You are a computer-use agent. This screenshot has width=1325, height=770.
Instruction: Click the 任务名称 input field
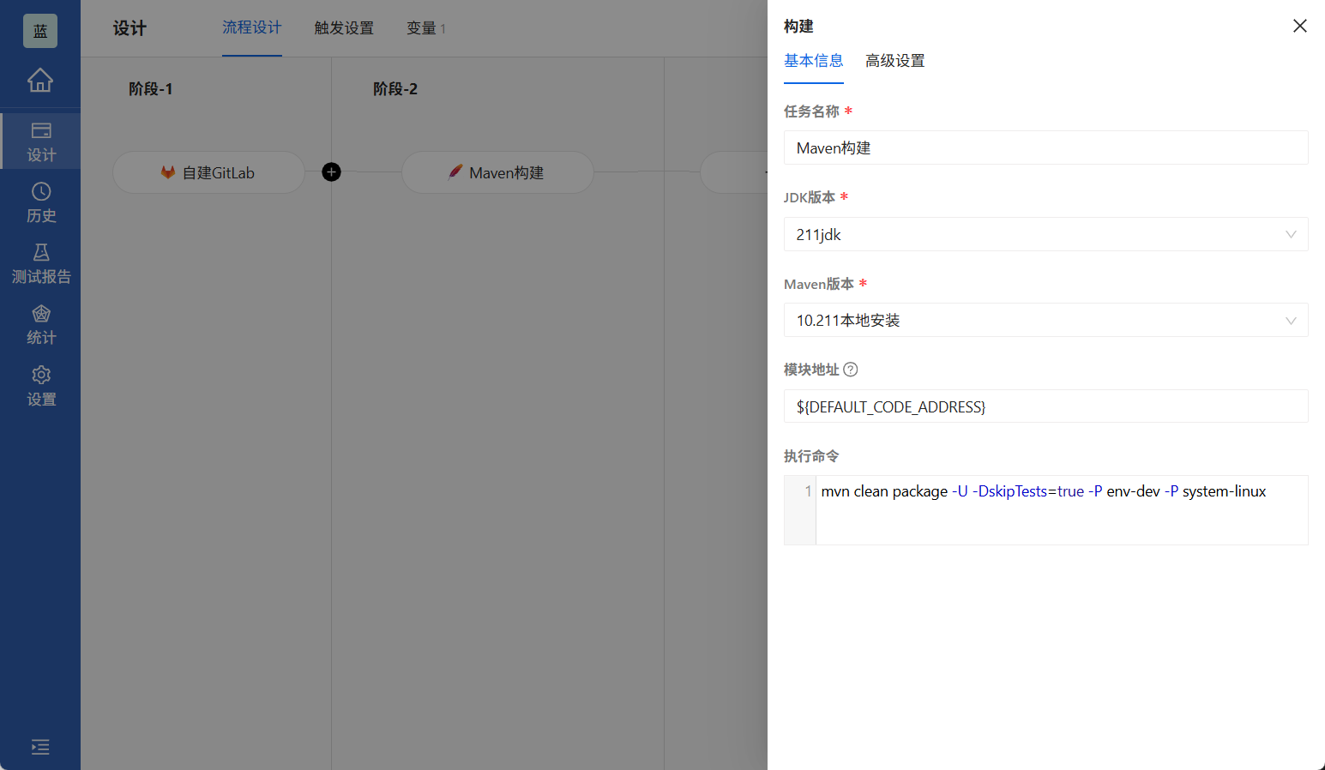click(1045, 147)
